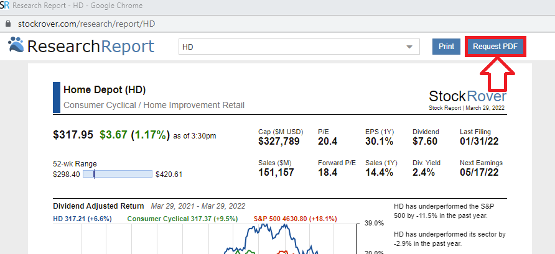Click the HD 317.21 (+6.6%) legend
555x254 pixels.
[x=83, y=219]
